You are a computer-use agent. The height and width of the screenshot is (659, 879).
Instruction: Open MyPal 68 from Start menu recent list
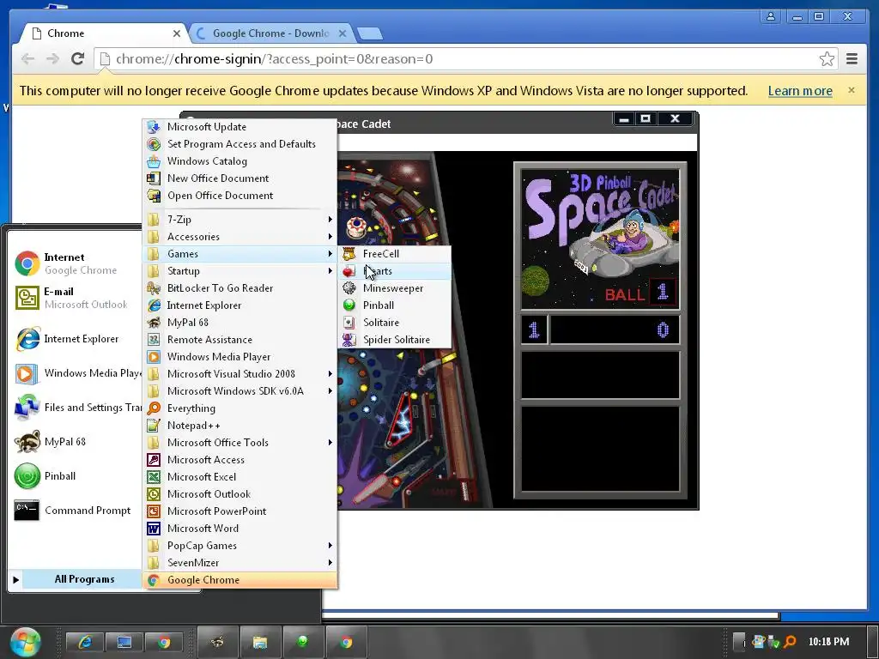click(x=76, y=442)
